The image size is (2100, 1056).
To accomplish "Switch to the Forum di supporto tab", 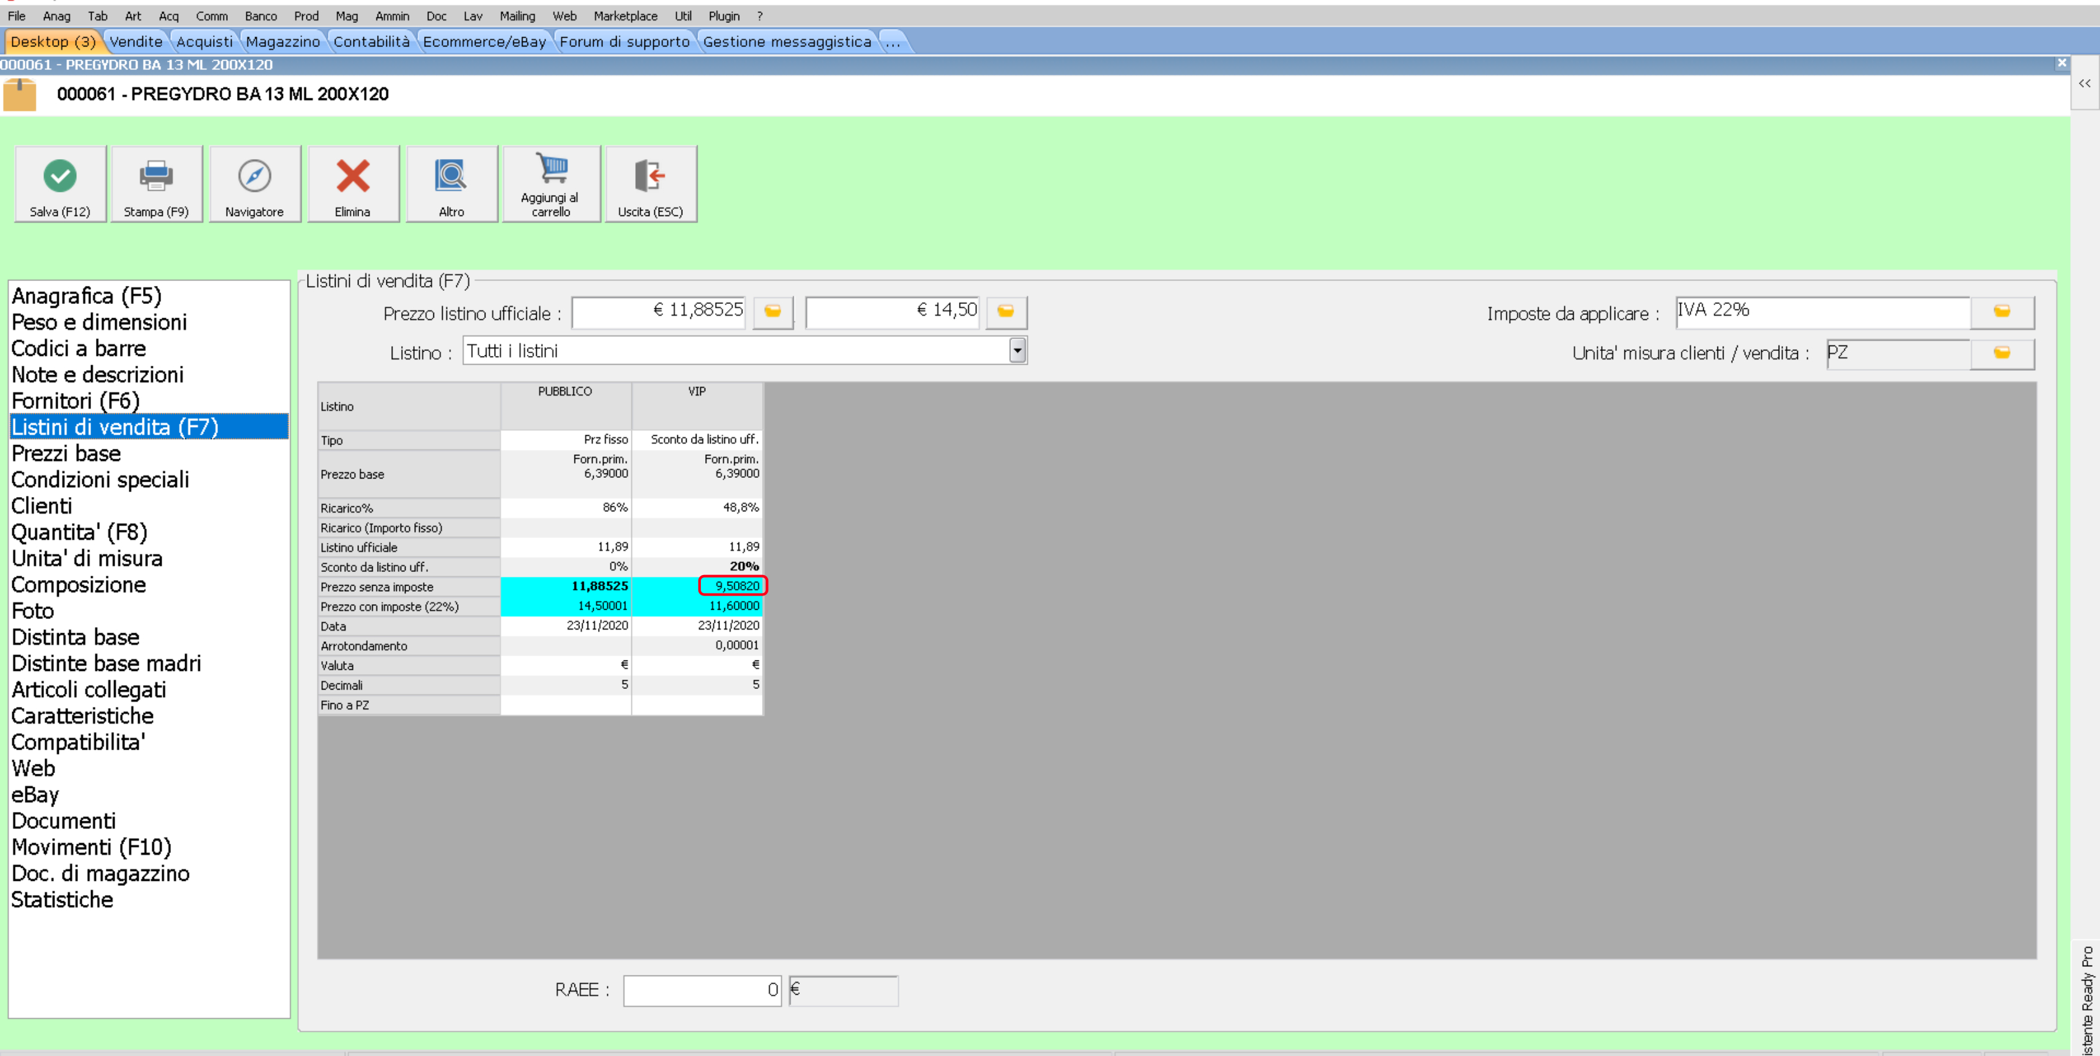I will click(625, 41).
